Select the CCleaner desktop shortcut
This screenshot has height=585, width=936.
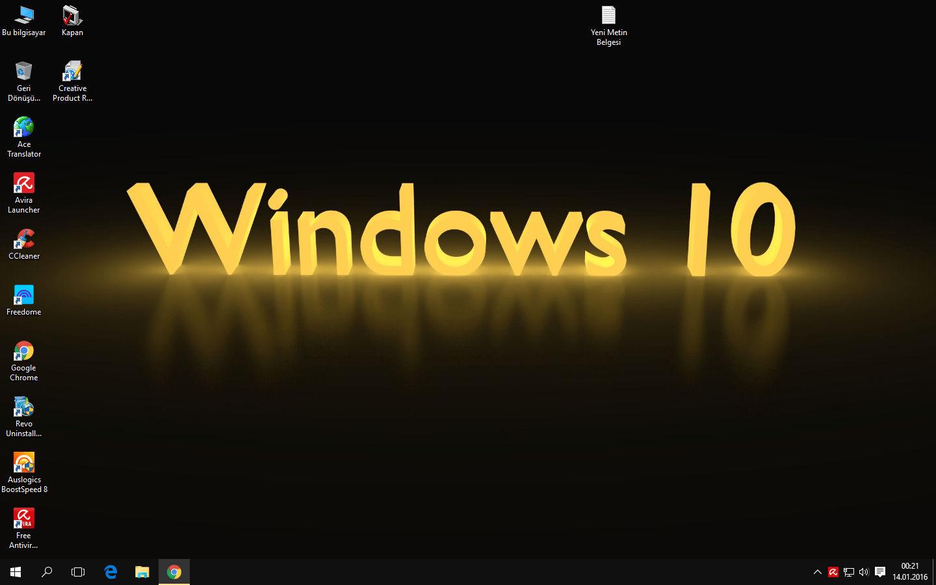tap(24, 244)
